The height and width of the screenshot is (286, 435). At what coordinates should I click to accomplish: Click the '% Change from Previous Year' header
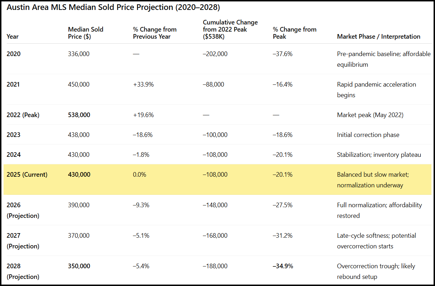point(155,33)
